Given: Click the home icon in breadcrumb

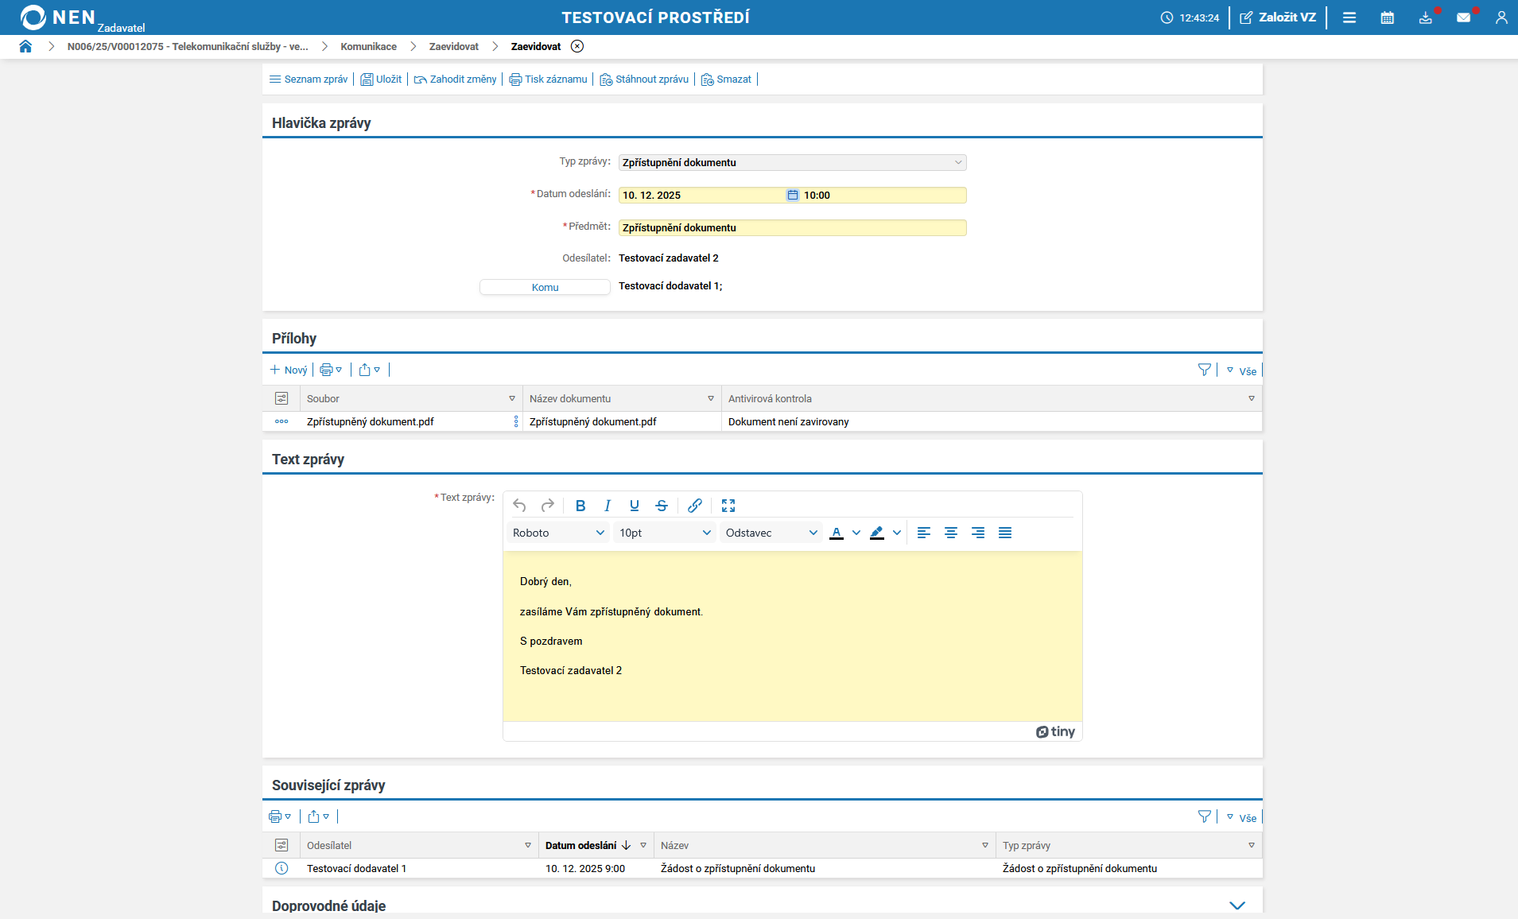Looking at the screenshot, I should (x=25, y=46).
